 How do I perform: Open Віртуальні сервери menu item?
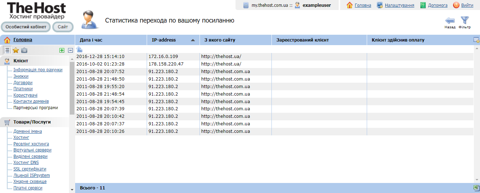tap(32, 150)
